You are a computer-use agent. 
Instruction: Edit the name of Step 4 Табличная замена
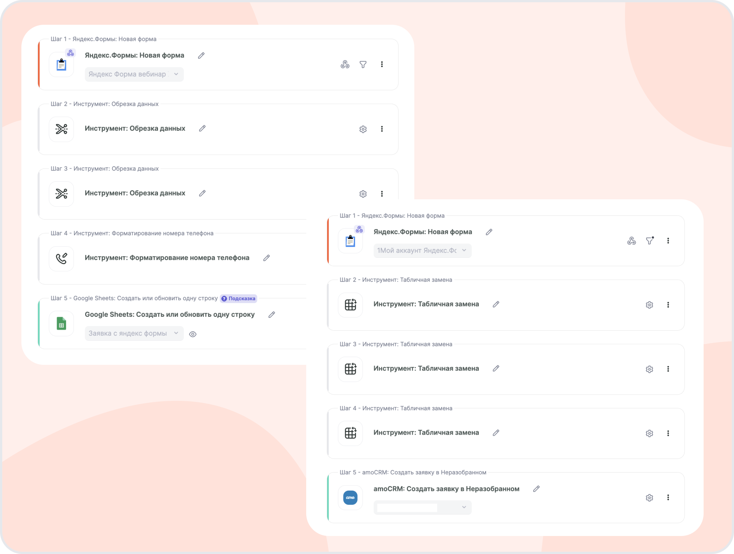(496, 433)
